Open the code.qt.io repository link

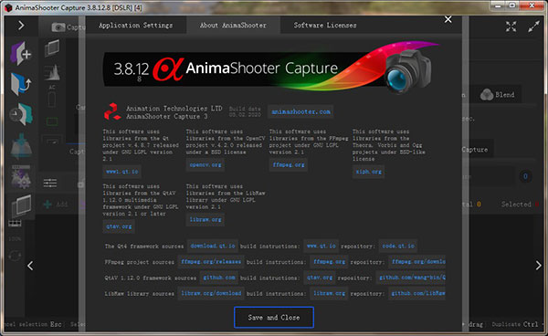[398, 246]
